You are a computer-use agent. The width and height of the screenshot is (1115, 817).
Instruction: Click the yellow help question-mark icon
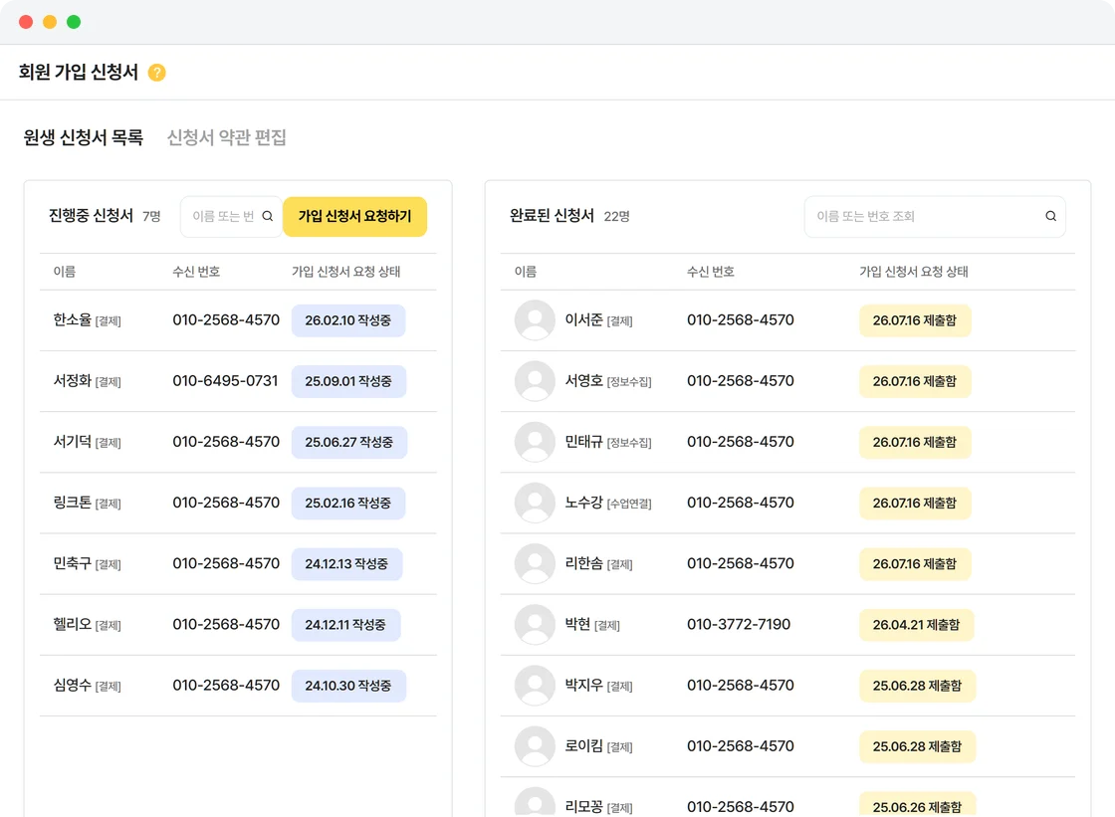pos(156,73)
